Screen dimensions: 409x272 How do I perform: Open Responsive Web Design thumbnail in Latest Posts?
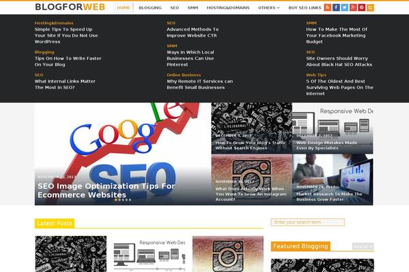(x=149, y=254)
